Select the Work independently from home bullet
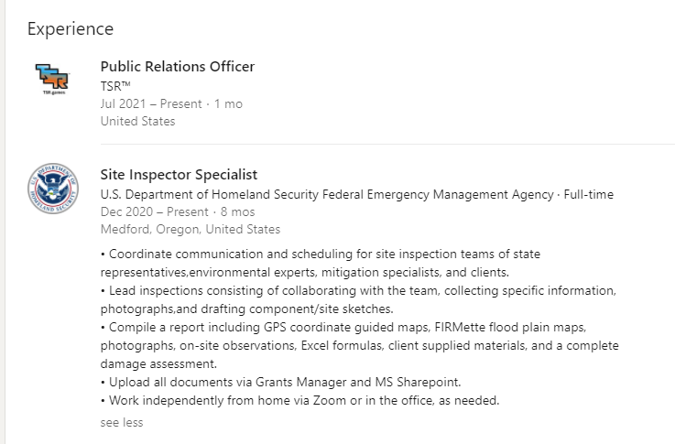Viewport: 675px width, 444px height. 300,401
